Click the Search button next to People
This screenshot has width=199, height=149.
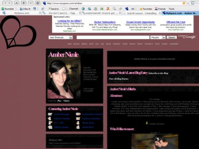(x=172, y=37)
